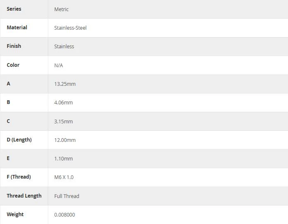288x224 pixels.
Task: Click the 13.25mm dimension A value
Action: click(65, 84)
